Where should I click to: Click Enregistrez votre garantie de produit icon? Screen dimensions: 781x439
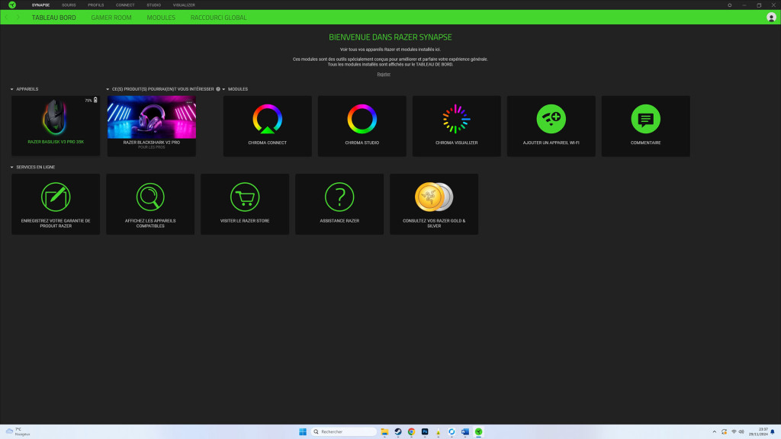56,197
